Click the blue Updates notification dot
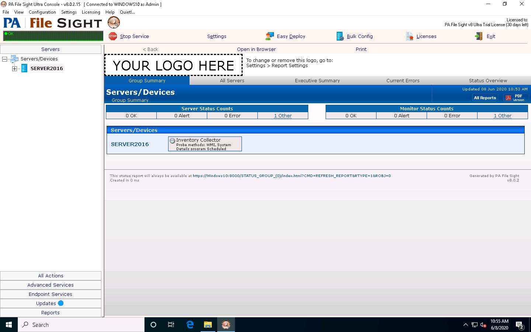Image resolution: width=531 pixels, height=332 pixels. (61, 303)
